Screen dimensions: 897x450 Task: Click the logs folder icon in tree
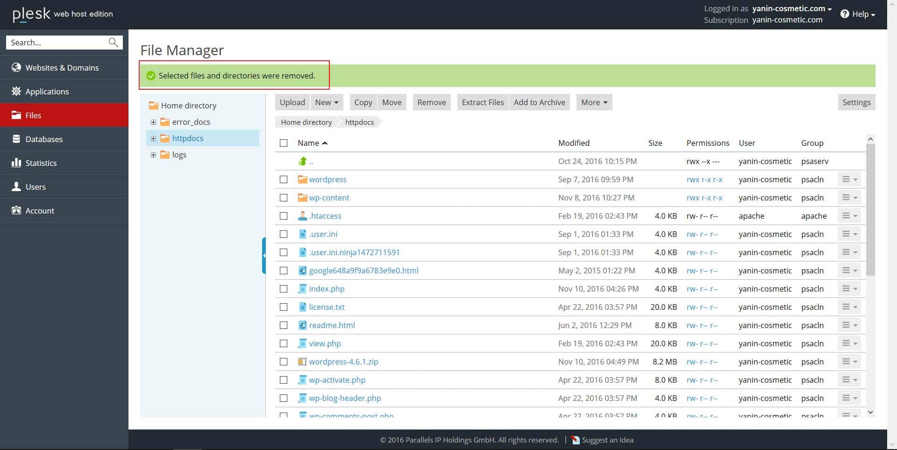pyautogui.click(x=165, y=155)
